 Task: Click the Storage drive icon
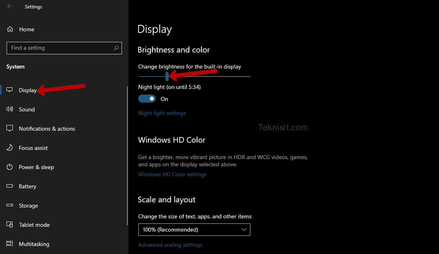(10, 205)
